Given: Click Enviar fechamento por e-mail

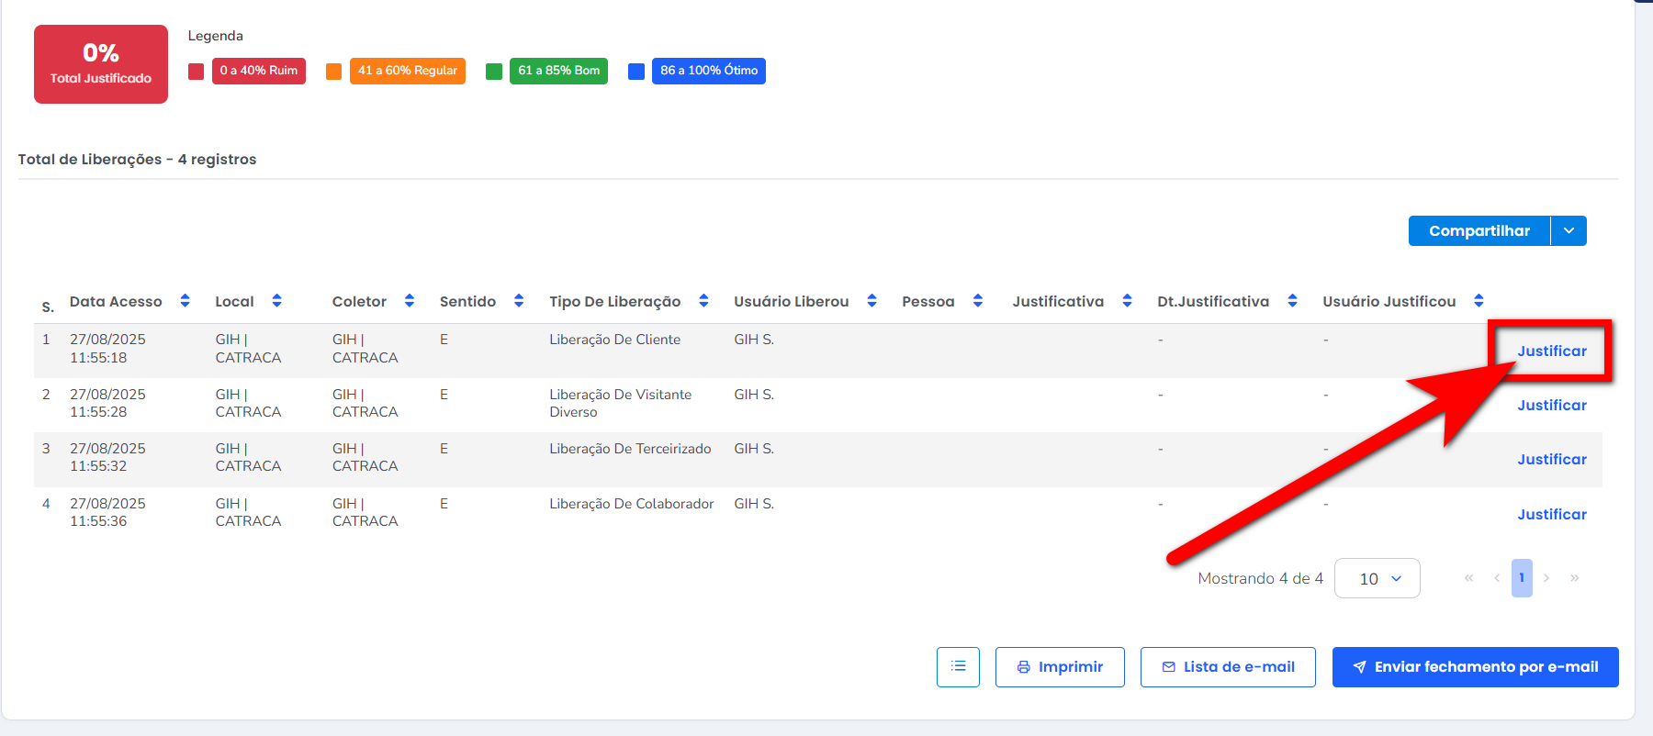Looking at the screenshot, I should pyautogui.click(x=1475, y=666).
